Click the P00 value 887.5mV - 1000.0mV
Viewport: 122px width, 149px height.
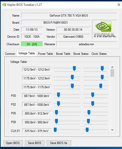[x=37, y=96]
